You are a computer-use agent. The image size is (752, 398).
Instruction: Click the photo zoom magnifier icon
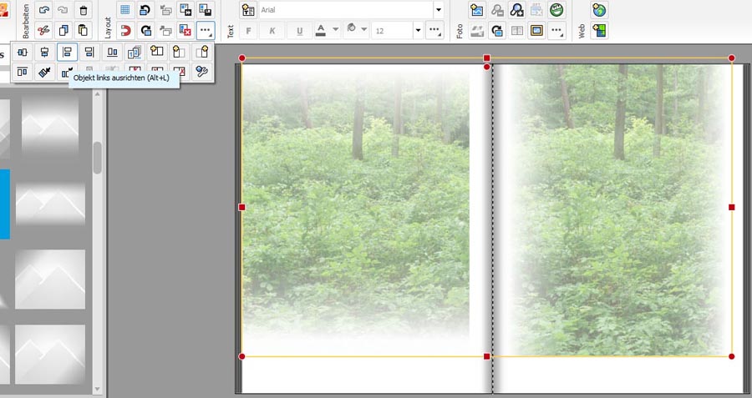click(517, 10)
